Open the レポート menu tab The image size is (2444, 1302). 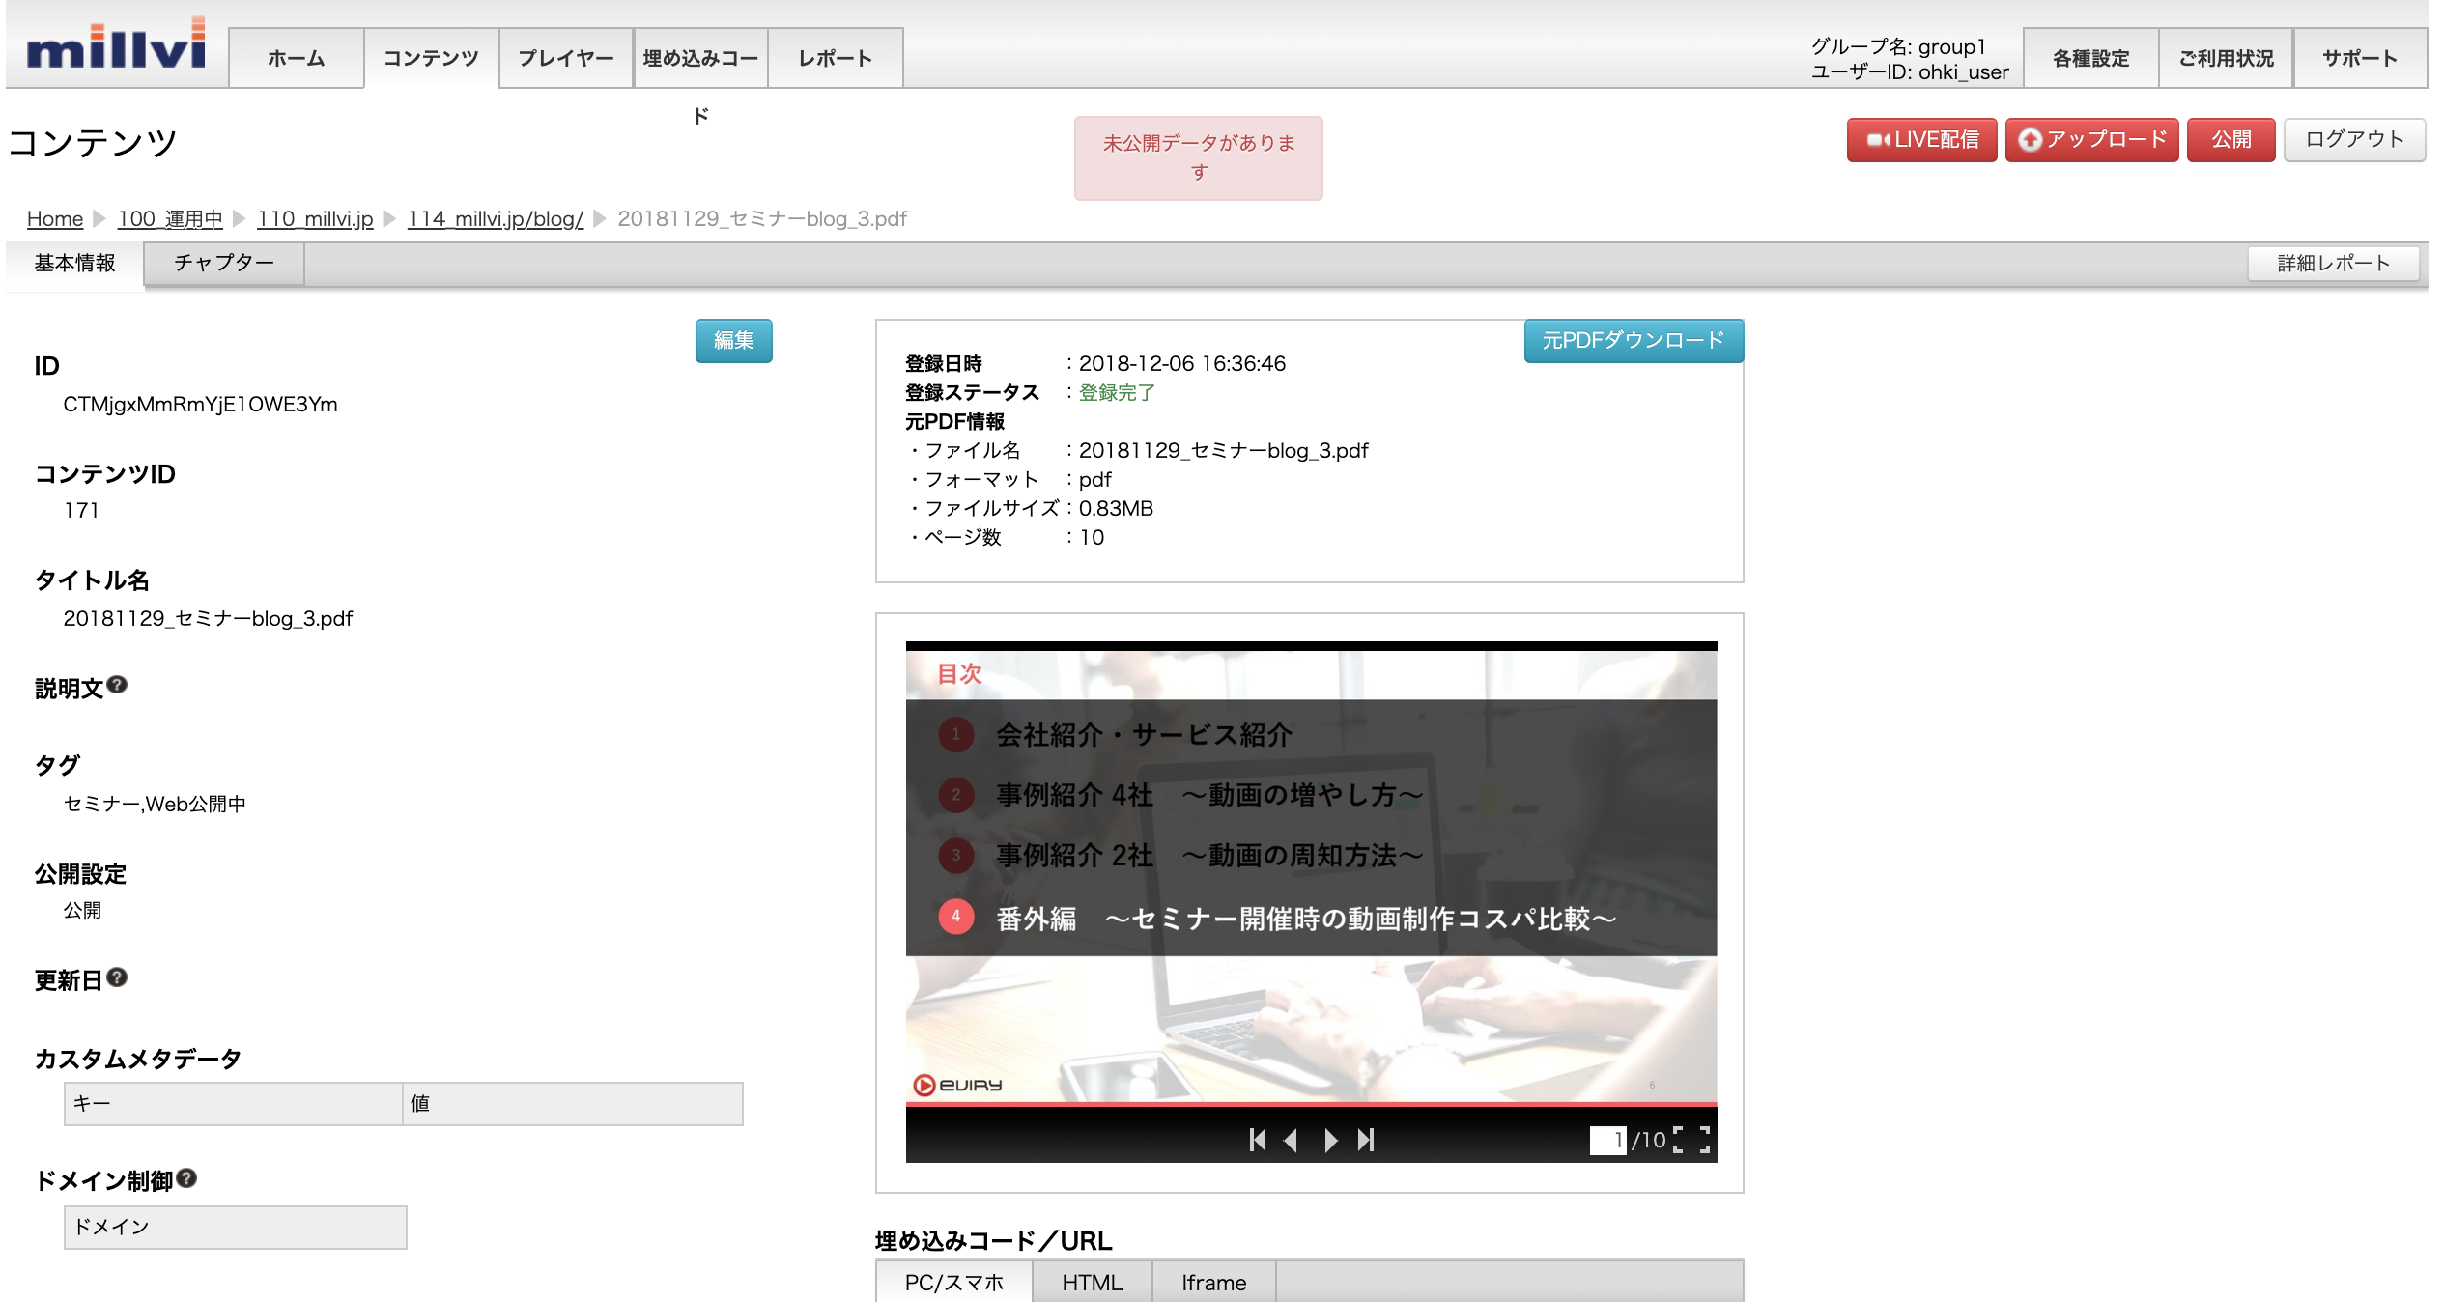click(835, 58)
